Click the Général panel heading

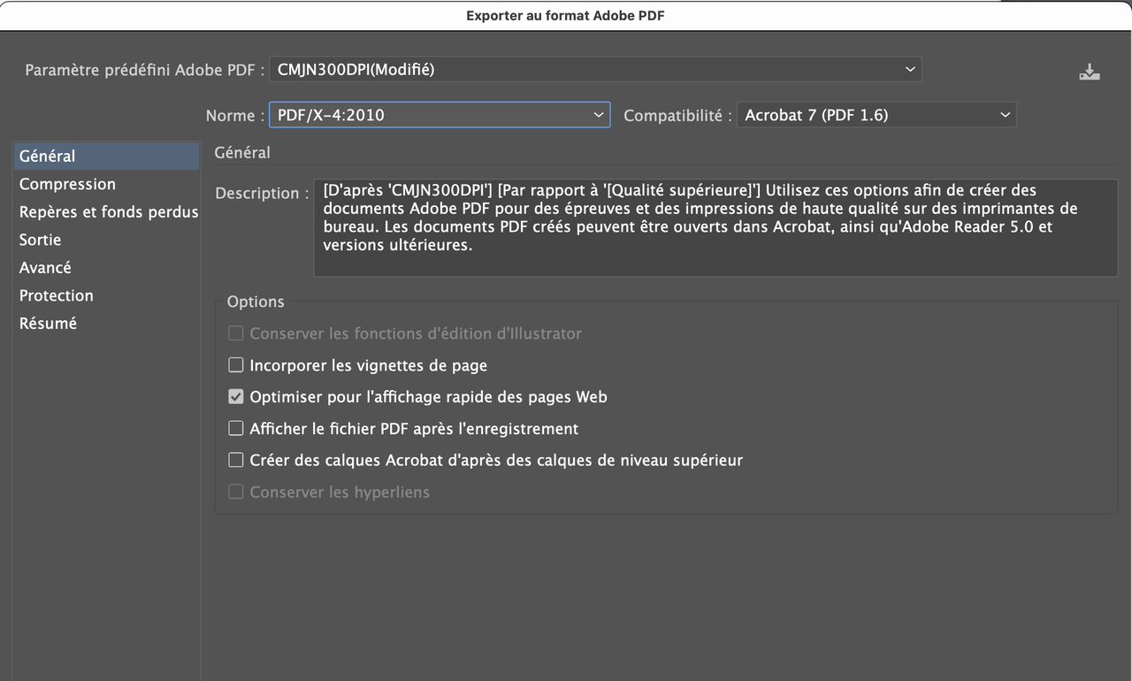point(242,152)
